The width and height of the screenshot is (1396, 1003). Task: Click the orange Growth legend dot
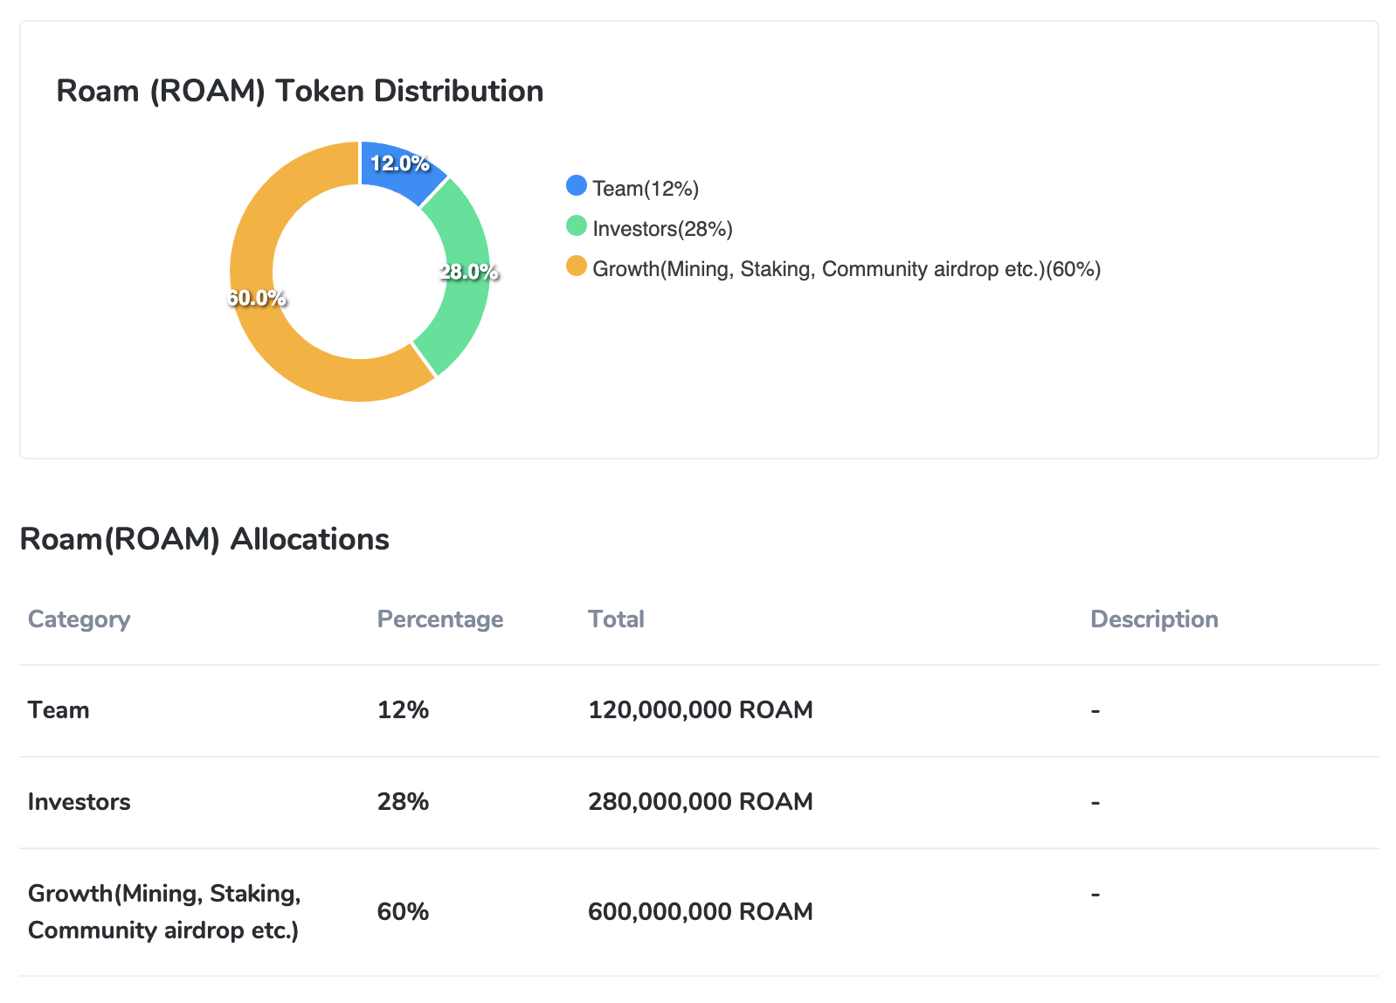click(577, 266)
